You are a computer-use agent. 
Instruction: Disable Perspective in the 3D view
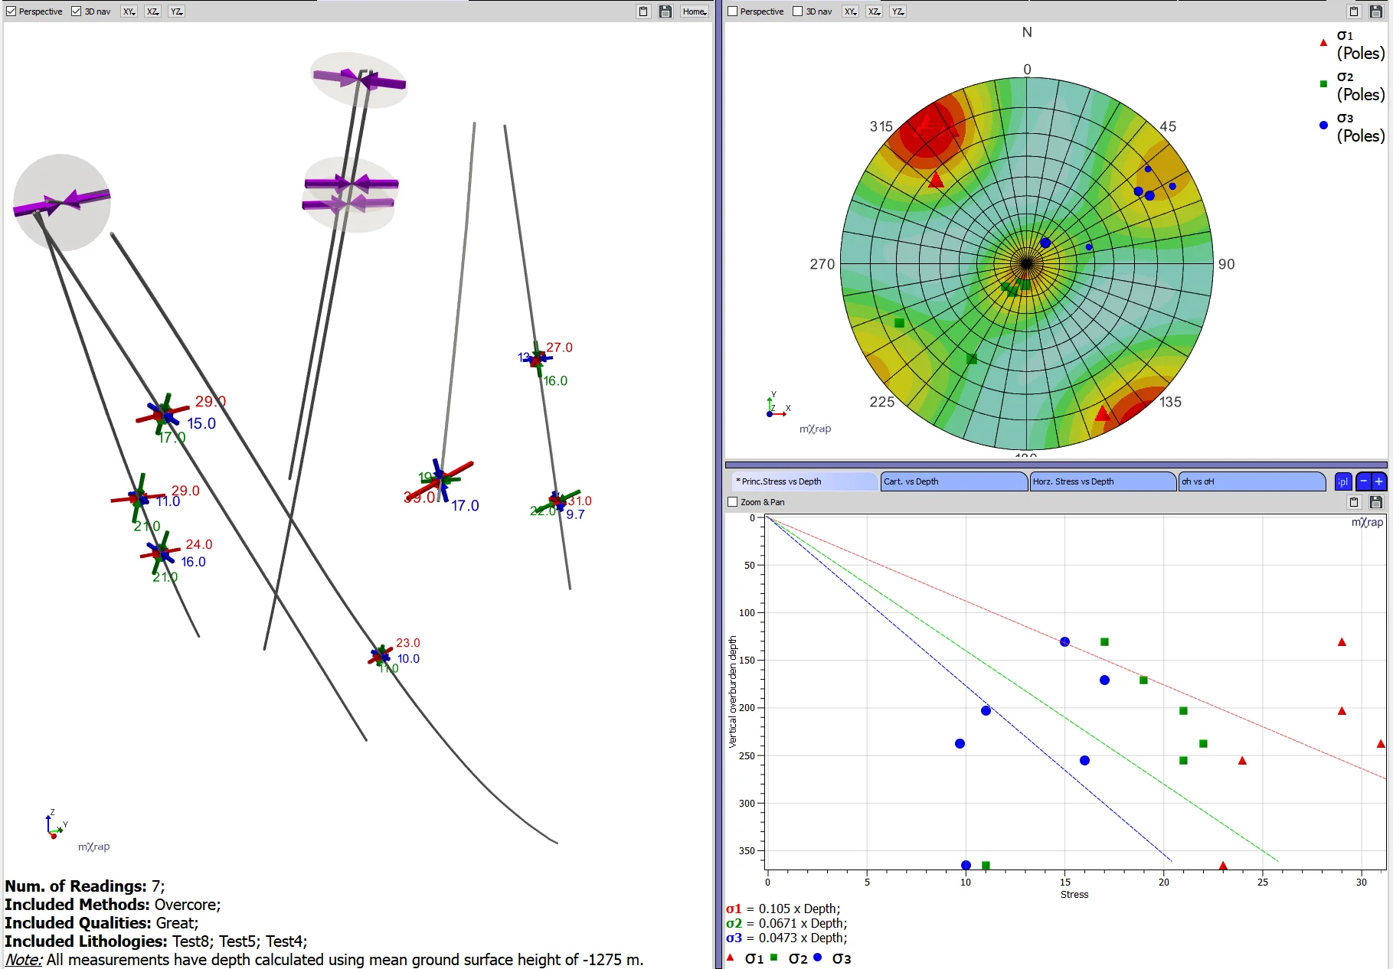(11, 11)
